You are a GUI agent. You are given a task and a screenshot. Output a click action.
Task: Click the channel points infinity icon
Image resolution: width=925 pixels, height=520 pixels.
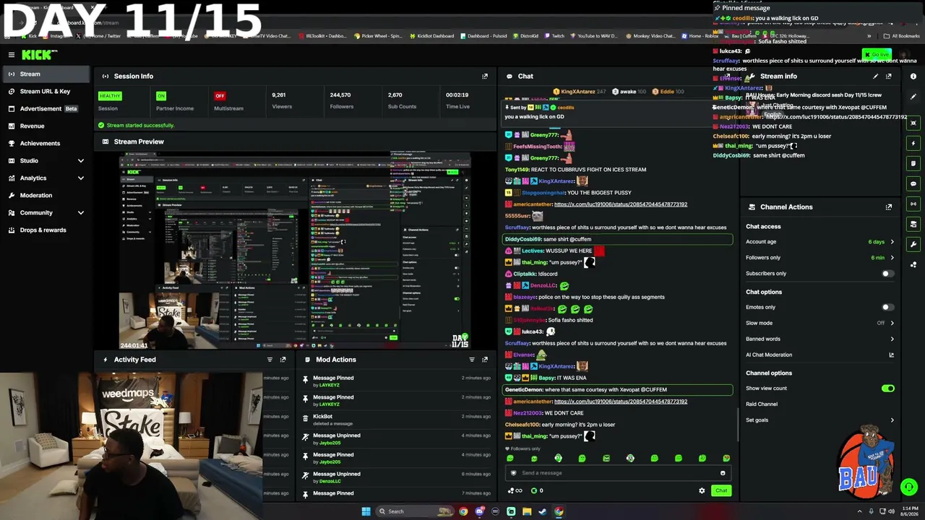tap(515, 490)
